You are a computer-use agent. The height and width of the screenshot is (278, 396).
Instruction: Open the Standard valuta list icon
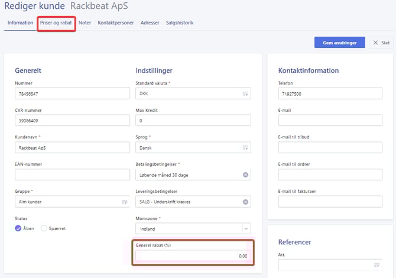coord(245,94)
